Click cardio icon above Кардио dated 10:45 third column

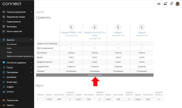pos(118,27)
